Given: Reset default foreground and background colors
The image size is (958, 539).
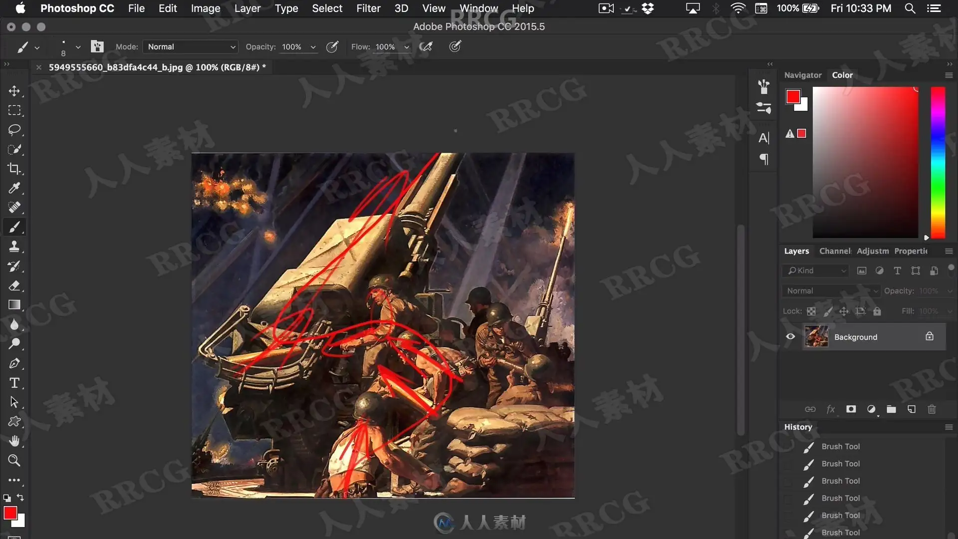Looking at the screenshot, I should pos(7,498).
